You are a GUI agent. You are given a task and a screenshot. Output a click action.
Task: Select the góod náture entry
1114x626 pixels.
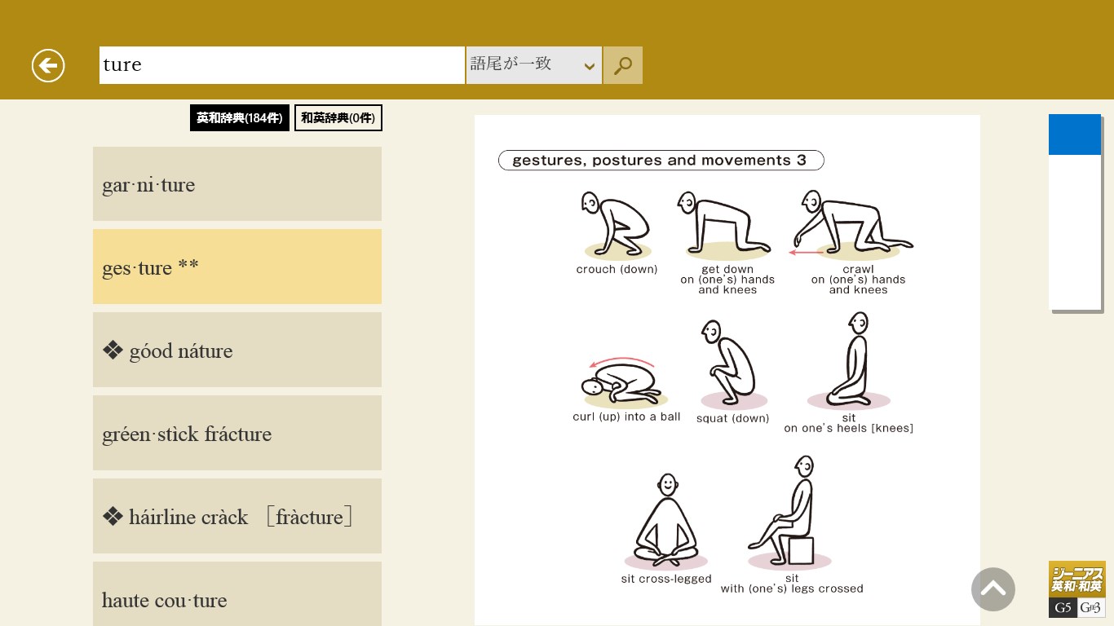click(x=237, y=350)
